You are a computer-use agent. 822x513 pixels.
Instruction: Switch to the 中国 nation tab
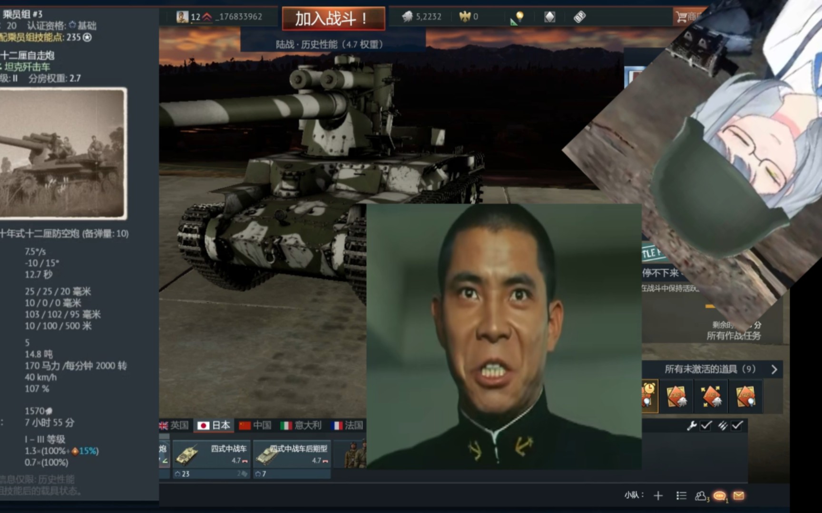(255, 425)
